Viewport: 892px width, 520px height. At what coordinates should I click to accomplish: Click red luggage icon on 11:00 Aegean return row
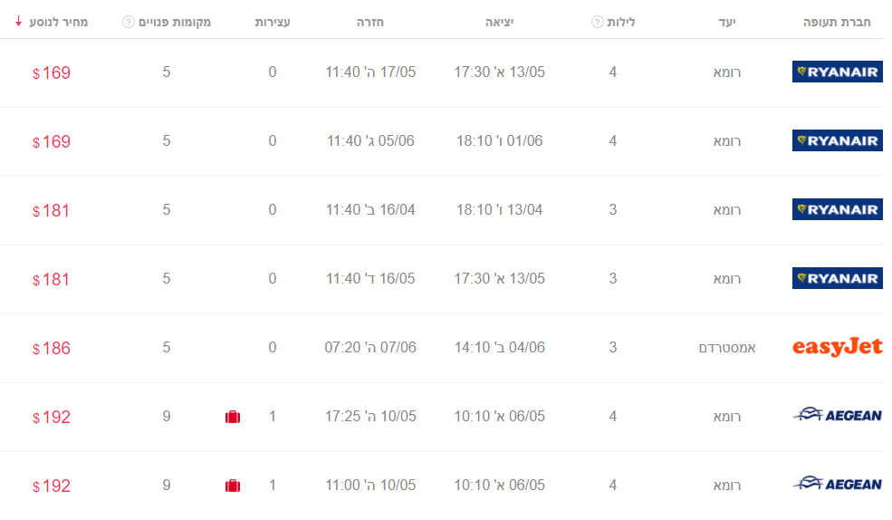pyautogui.click(x=233, y=486)
